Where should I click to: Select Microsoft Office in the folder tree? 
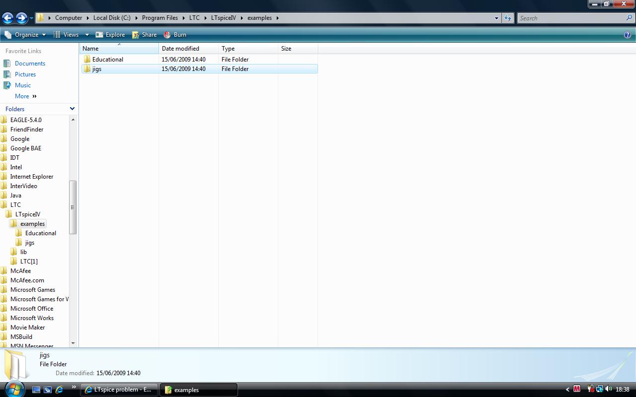(32, 309)
